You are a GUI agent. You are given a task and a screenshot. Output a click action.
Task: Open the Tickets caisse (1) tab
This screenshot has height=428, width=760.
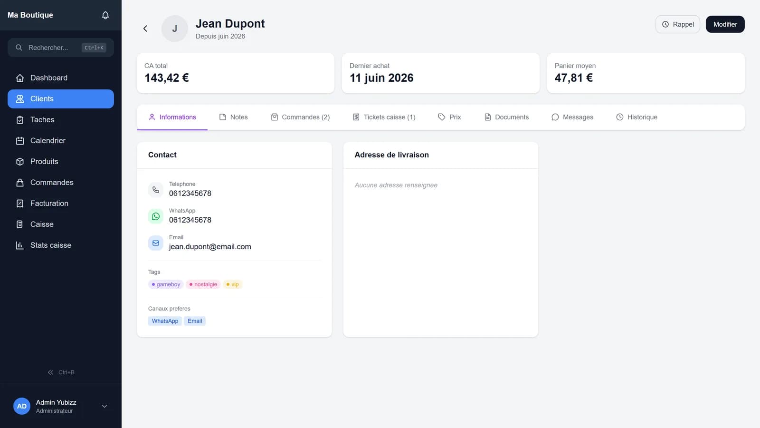coord(384,117)
